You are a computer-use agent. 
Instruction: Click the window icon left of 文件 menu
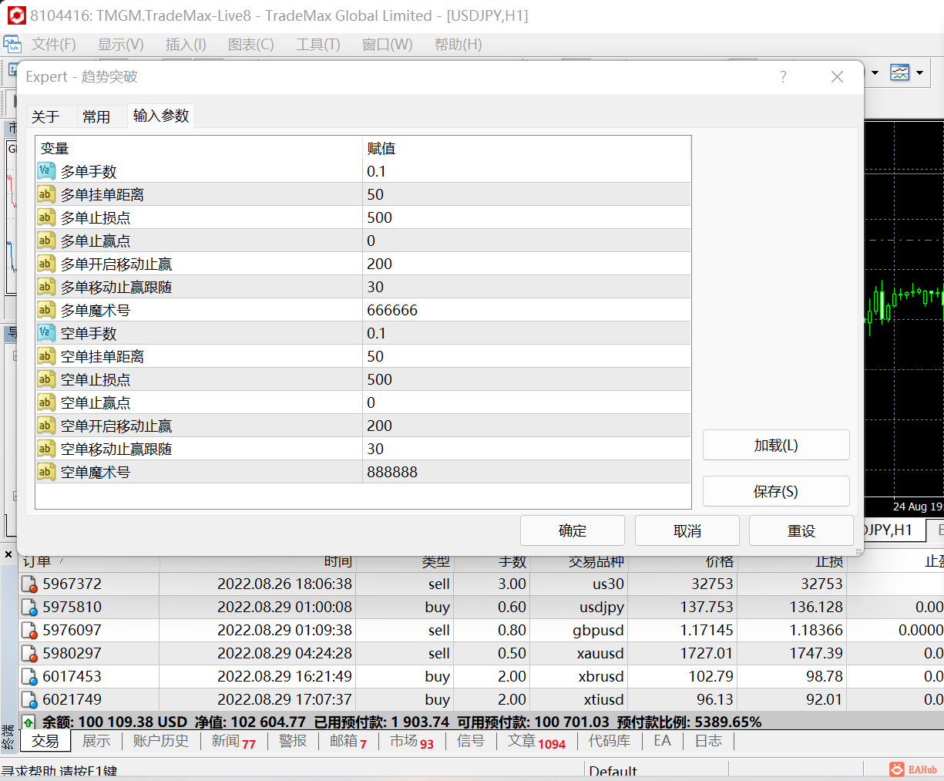coord(12,44)
